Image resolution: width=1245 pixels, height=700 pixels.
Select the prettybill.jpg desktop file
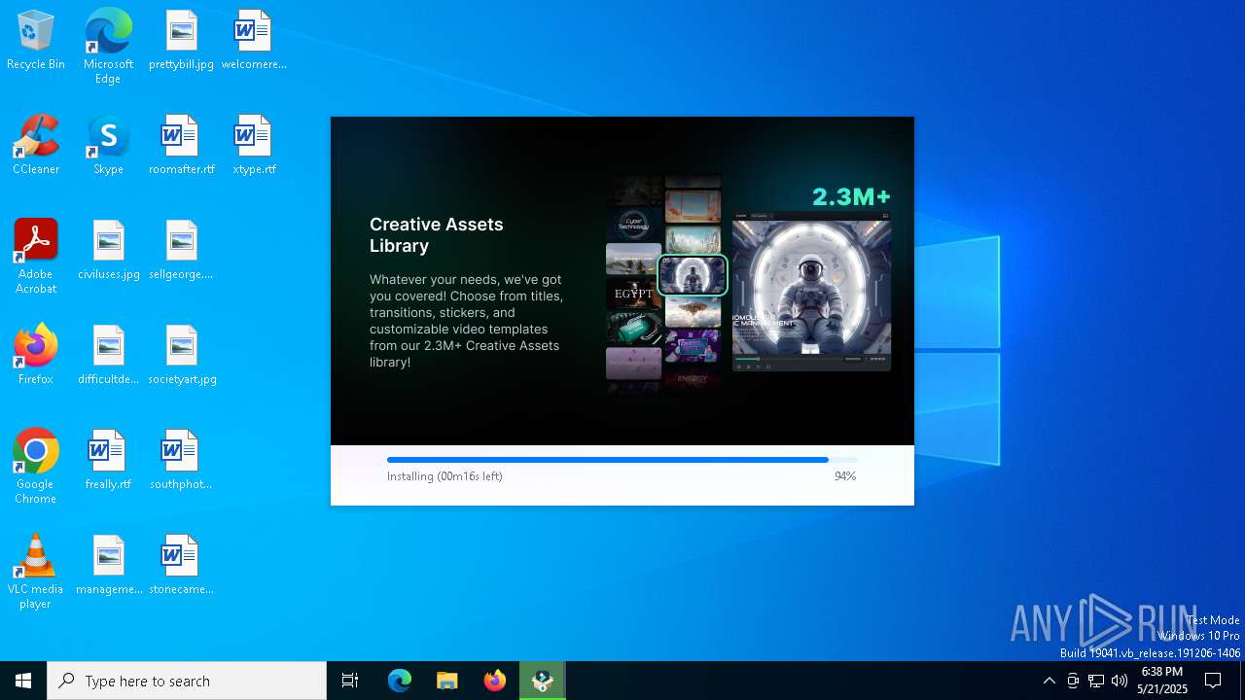pyautogui.click(x=182, y=40)
